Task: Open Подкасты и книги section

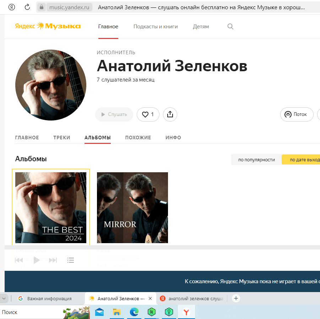Action: coord(156,27)
